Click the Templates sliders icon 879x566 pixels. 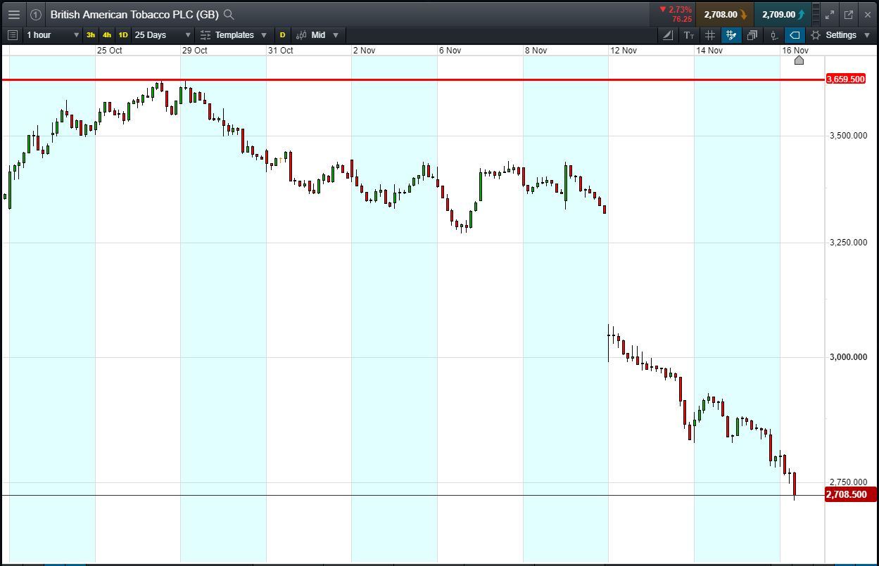(x=205, y=34)
